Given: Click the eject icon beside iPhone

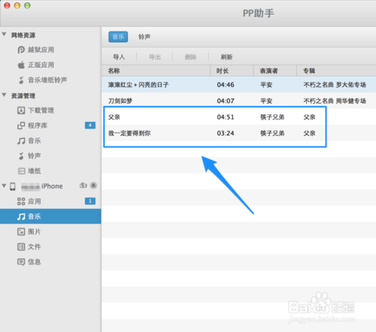Looking at the screenshot, I should click(x=93, y=186).
